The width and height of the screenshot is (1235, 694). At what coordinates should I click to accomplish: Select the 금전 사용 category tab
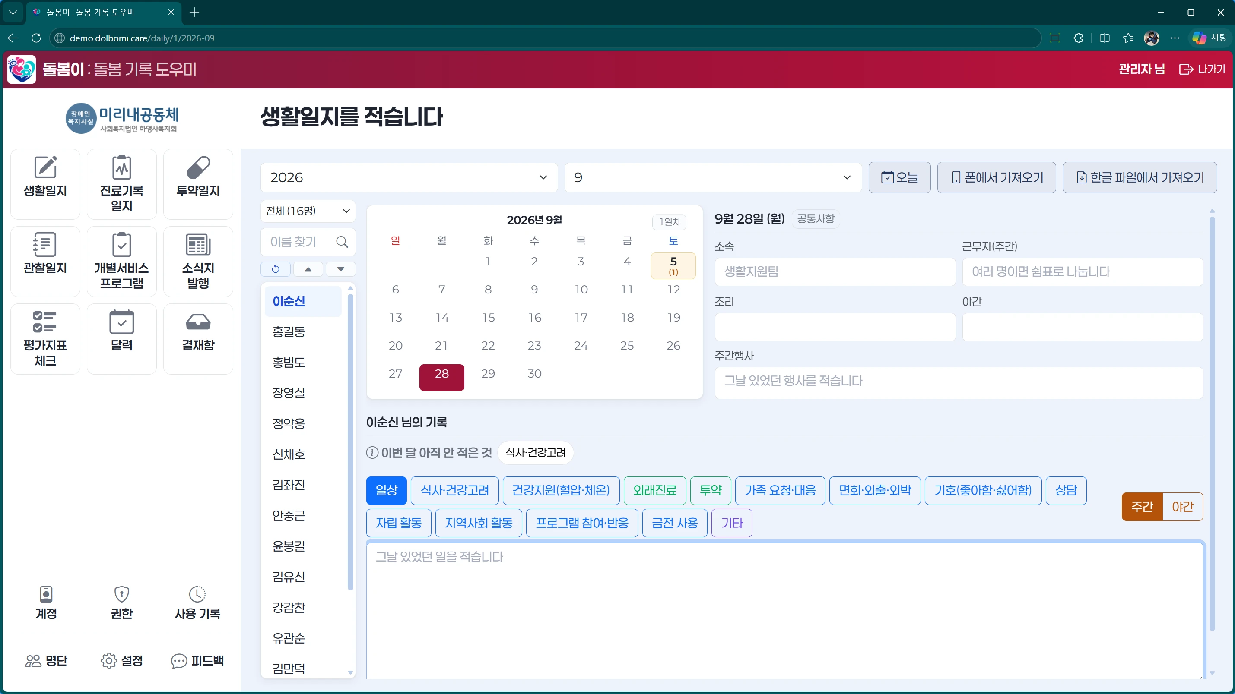pyautogui.click(x=675, y=523)
